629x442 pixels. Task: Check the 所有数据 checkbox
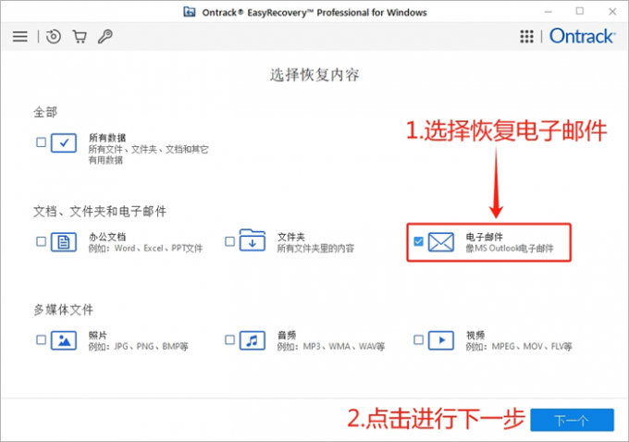tap(41, 142)
